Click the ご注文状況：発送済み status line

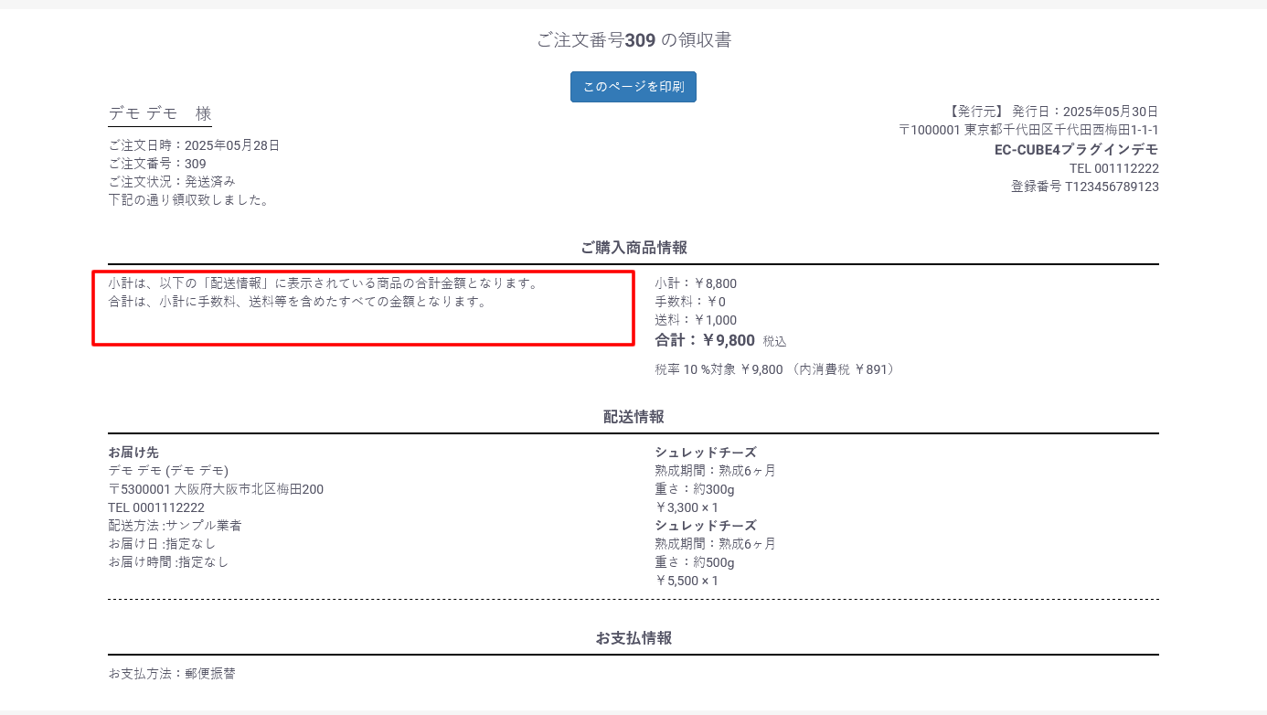pos(172,182)
